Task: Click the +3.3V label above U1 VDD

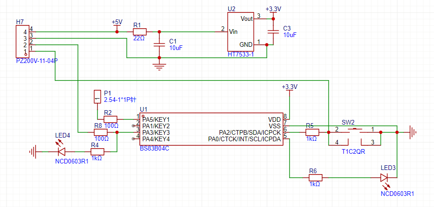Action: pyautogui.click(x=289, y=87)
